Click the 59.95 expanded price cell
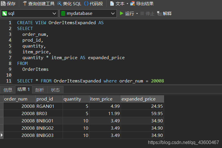222x148 pixels. click(142, 113)
